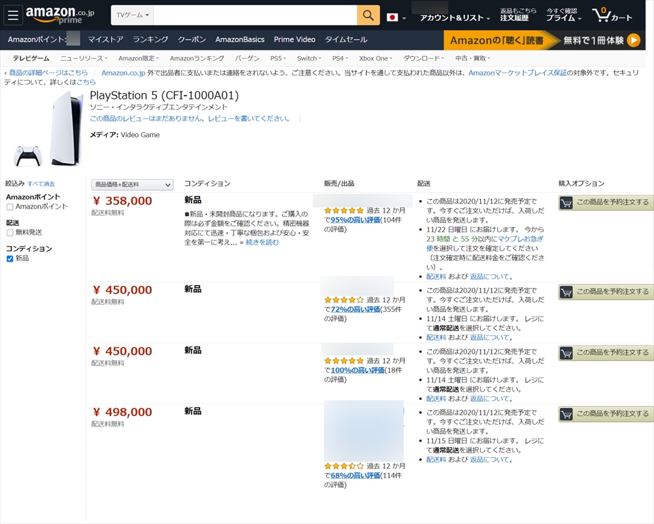Click すべて消去 to clear filters
The height and width of the screenshot is (524, 654).
tap(41, 184)
